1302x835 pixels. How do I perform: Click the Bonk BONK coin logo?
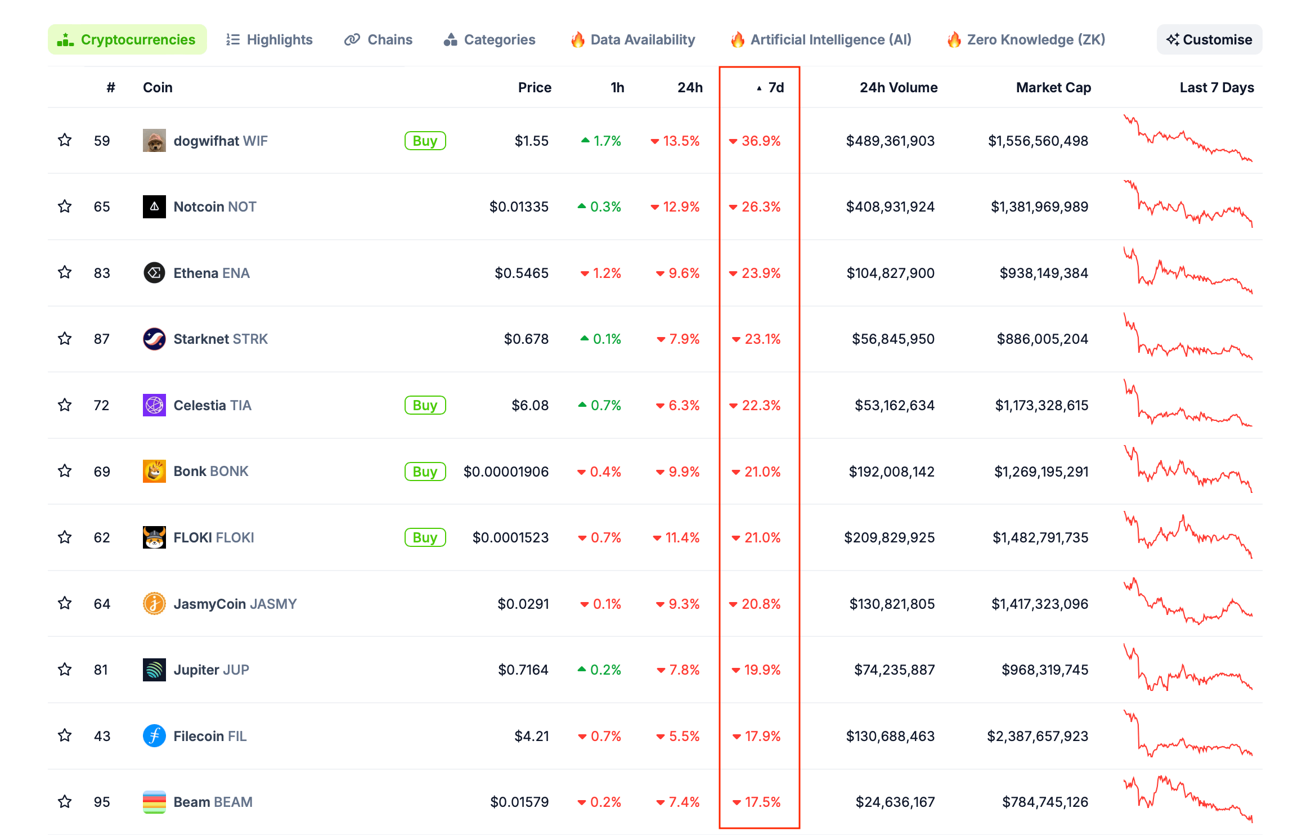click(x=154, y=472)
